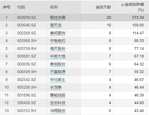Select code cell 603112.SH
This screenshot has height=115, width=149.
pos(27,111)
